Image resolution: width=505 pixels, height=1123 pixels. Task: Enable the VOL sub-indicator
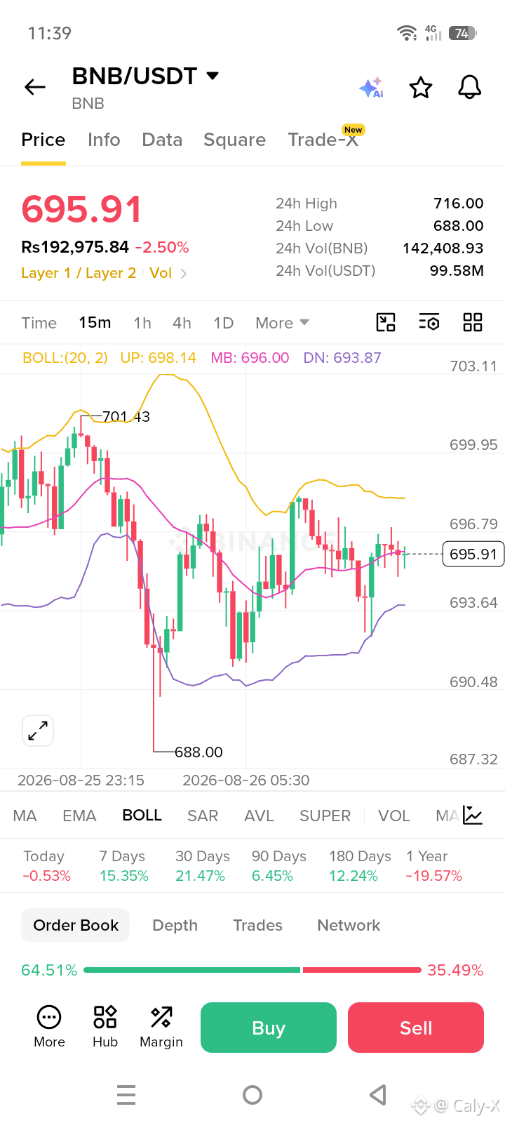(393, 816)
